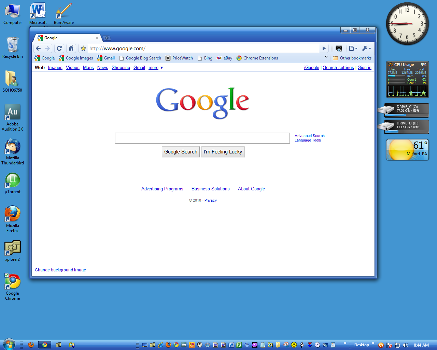Select the SOHO6750 folder on desktop
437x350 pixels.
(x=12, y=81)
